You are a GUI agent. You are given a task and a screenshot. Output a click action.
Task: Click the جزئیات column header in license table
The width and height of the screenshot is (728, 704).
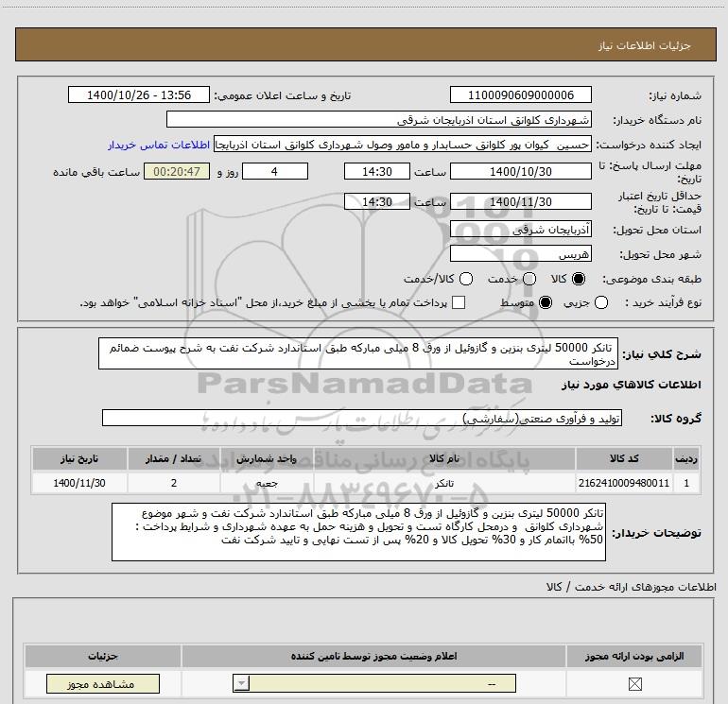tap(103, 656)
